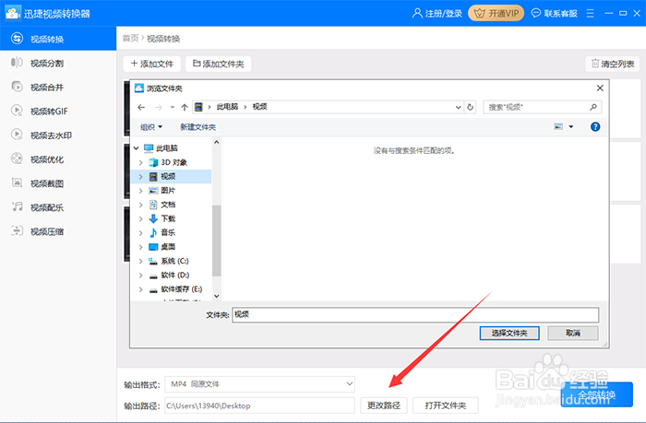Click the 更改路径 button
The width and height of the screenshot is (646, 423).
[384, 405]
